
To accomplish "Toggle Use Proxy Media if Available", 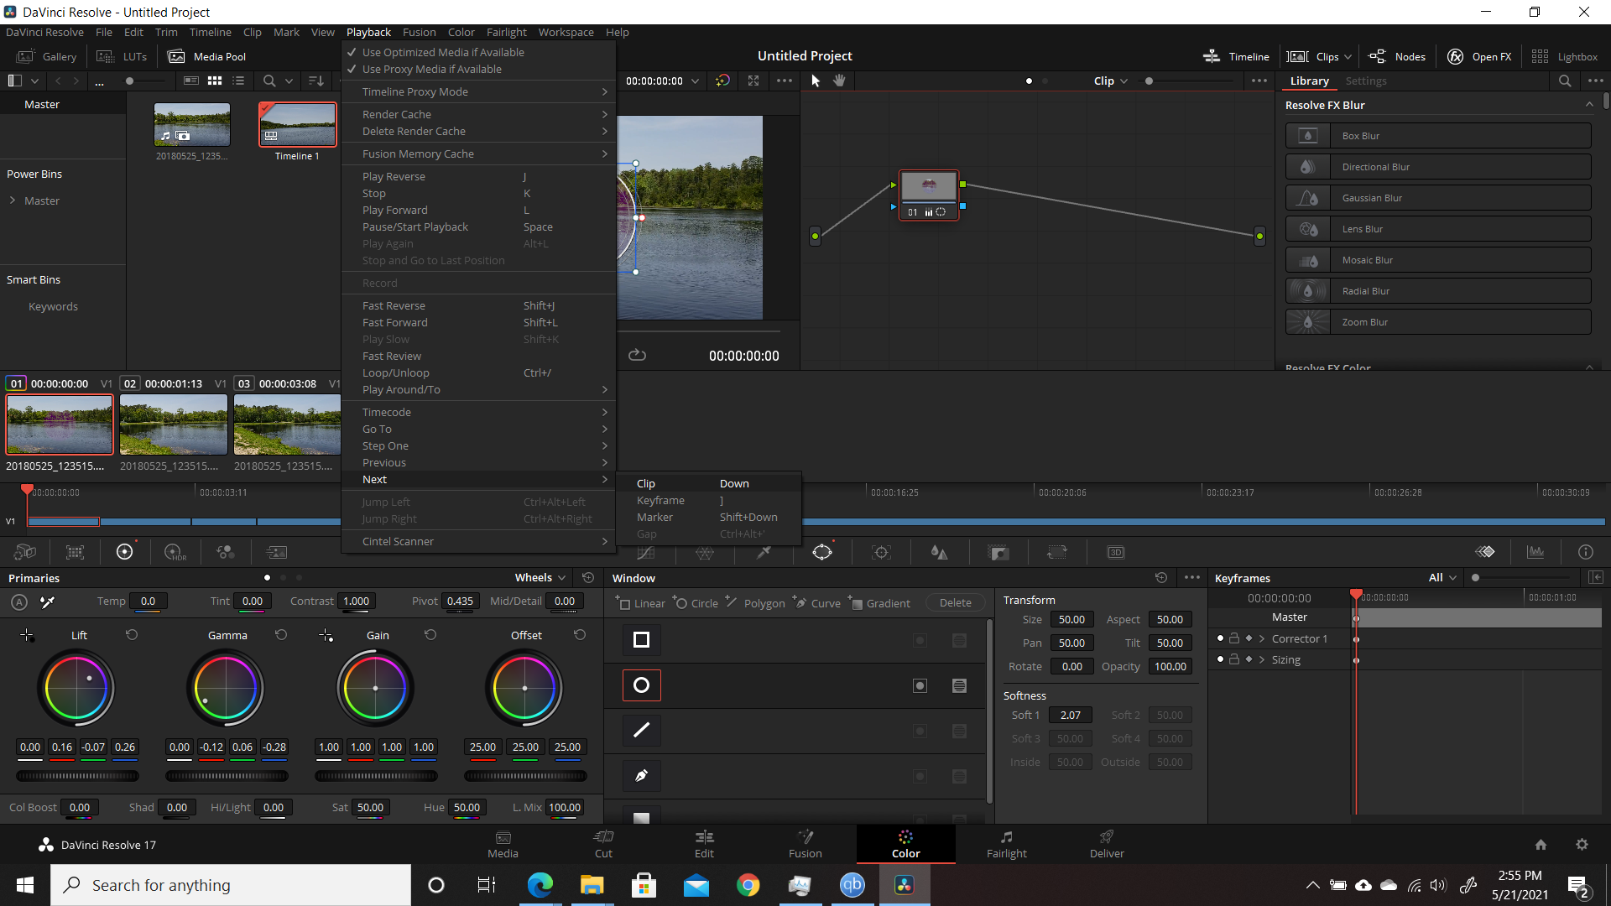I will click(x=478, y=69).
